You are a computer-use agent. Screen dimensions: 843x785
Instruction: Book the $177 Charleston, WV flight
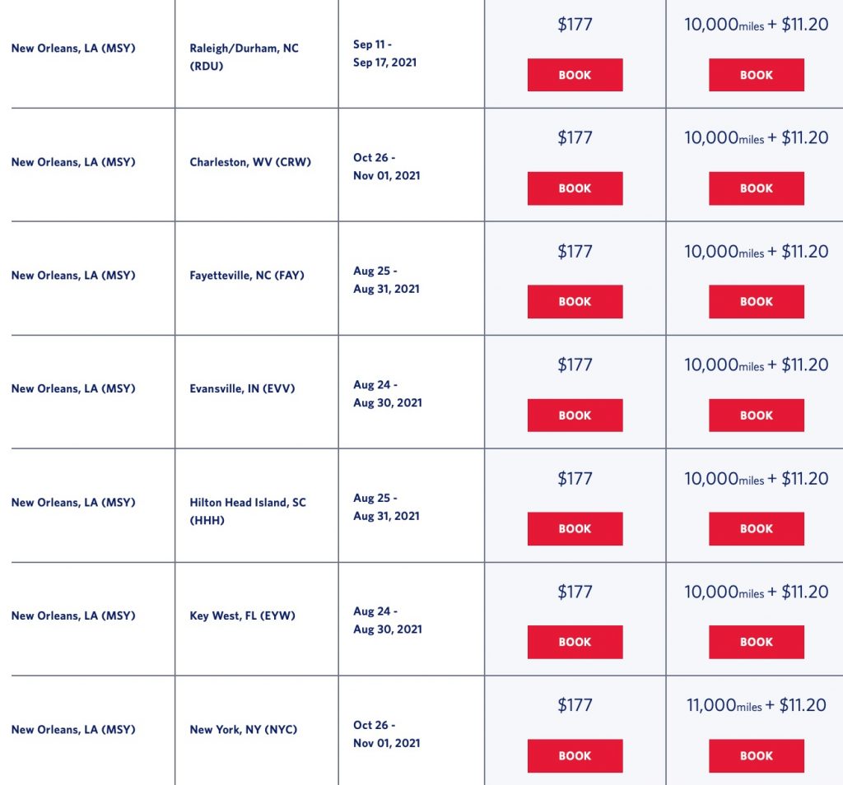point(575,188)
